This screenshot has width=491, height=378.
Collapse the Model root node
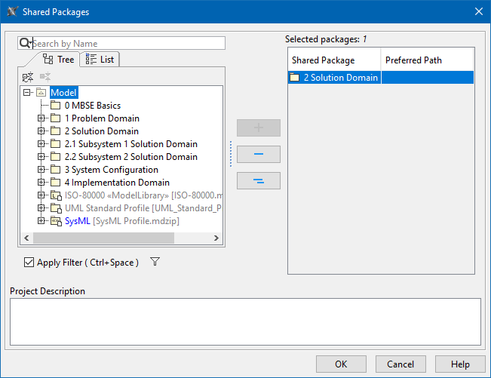[28, 93]
